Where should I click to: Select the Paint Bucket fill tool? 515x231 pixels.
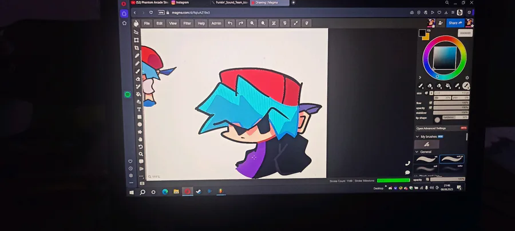pyautogui.click(x=138, y=94)
